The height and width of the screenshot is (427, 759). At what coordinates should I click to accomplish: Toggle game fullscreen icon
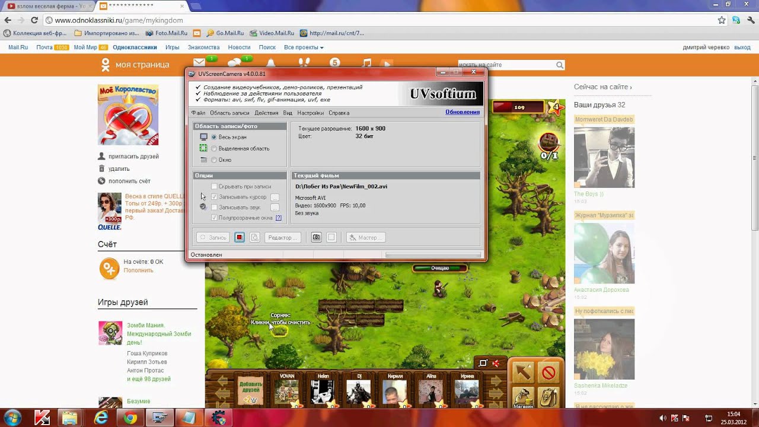point(483,363)
